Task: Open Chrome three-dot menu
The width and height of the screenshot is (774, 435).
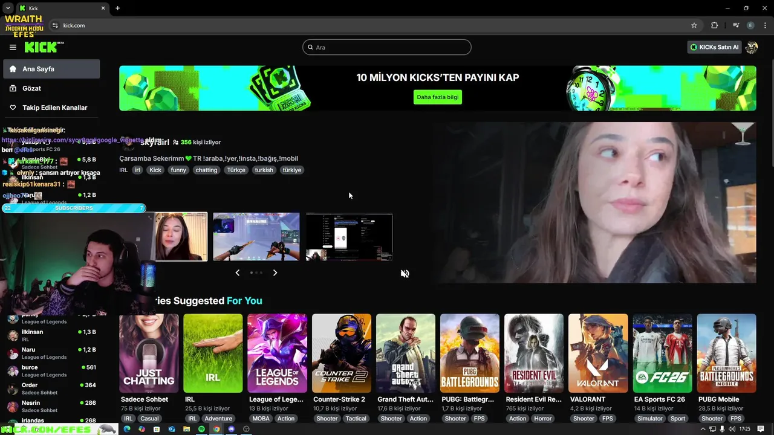Action: pyautogui.click(x=764, y=25)
